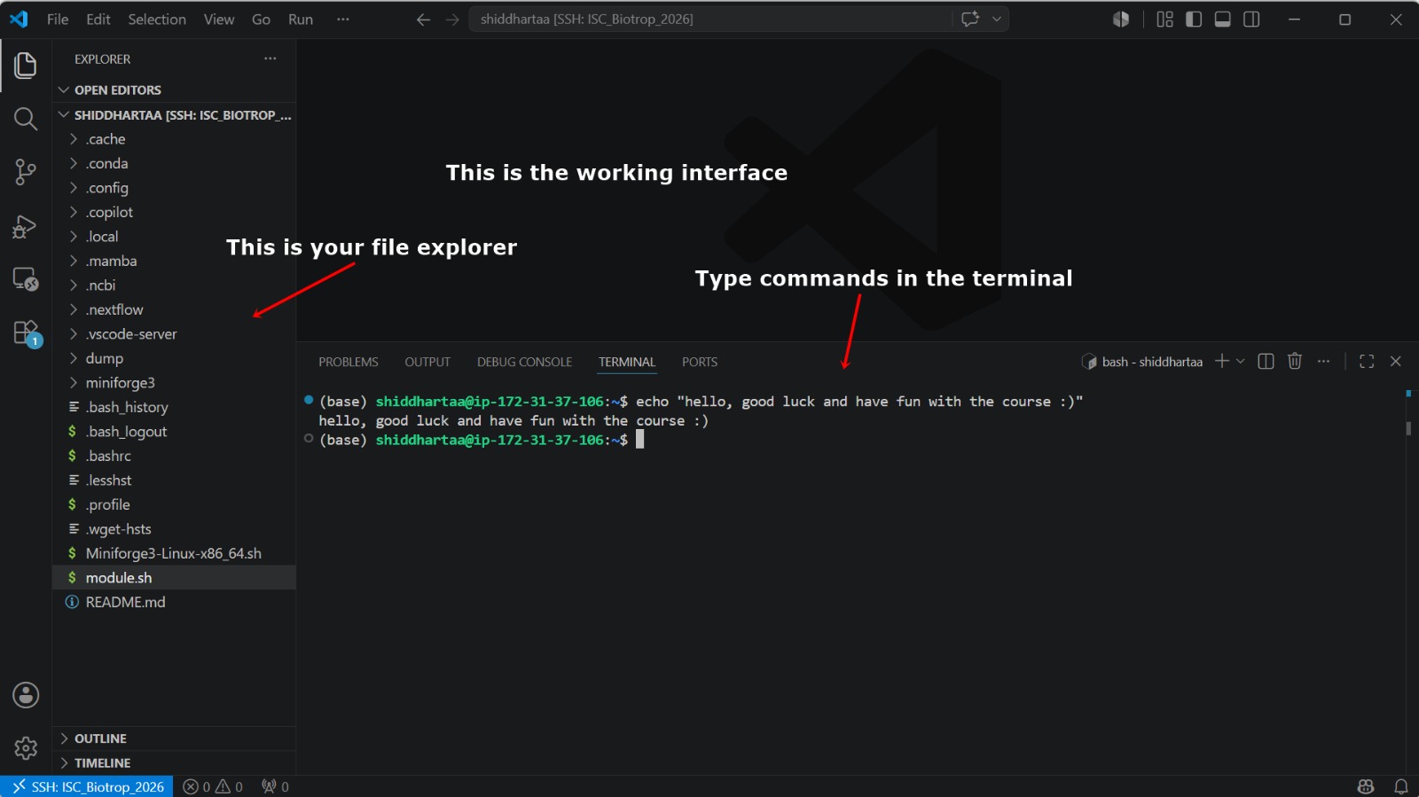Switch to the Output tab
This screenshot has width=1419, height=797.
pyautogui.click(x=427, y=362)
